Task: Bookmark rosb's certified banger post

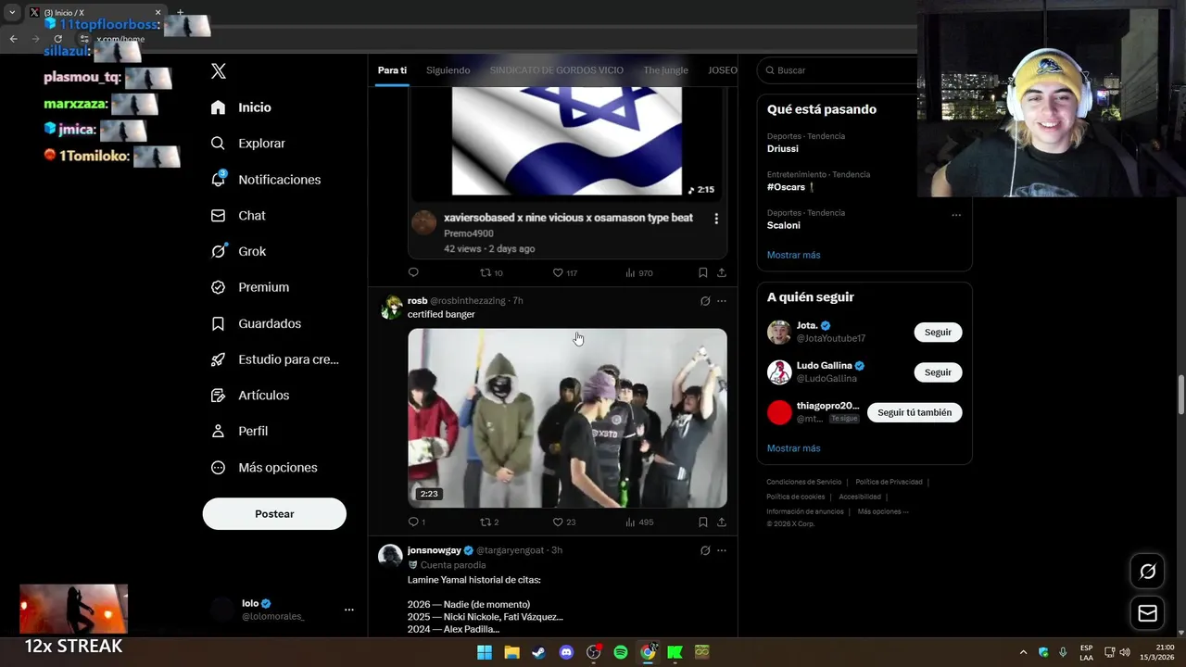Action: coord(702,522)
